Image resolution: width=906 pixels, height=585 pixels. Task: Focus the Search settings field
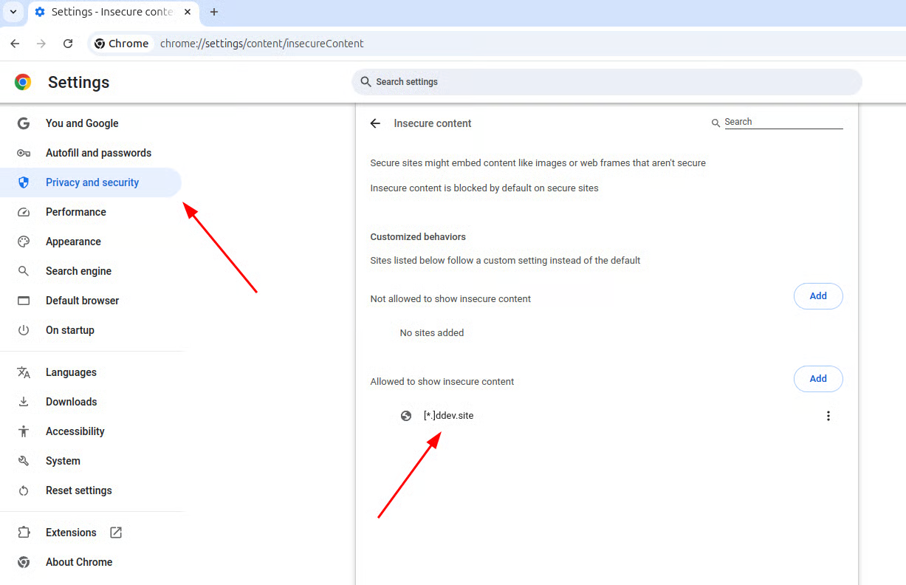tap(607, 82)
